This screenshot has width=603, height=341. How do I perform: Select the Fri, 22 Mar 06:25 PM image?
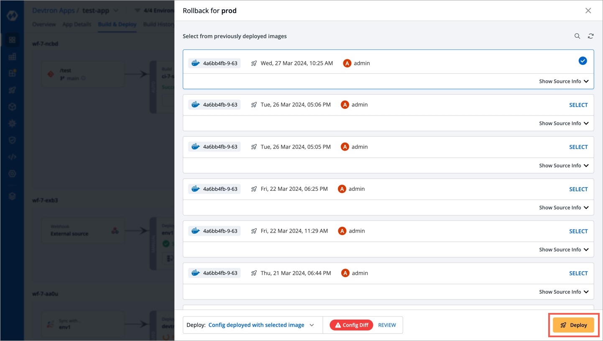click(578, 189)
